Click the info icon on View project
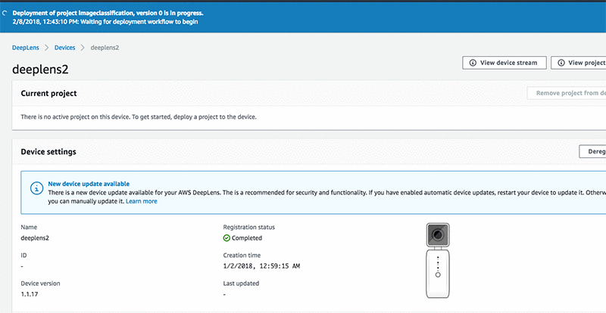The image size is (606, 313). pyautogui.click(x=561, y=63)
